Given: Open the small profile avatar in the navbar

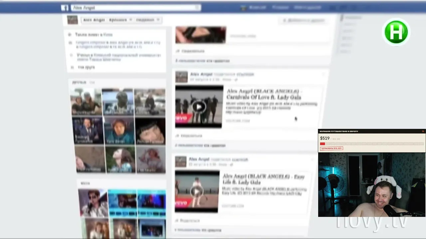Looking at the screenshot, I should [244, 8].
